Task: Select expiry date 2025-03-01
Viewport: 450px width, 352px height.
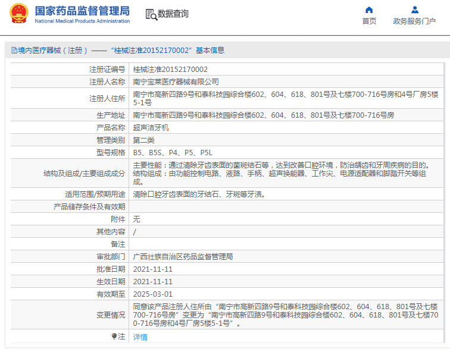Action: (152, 294)
